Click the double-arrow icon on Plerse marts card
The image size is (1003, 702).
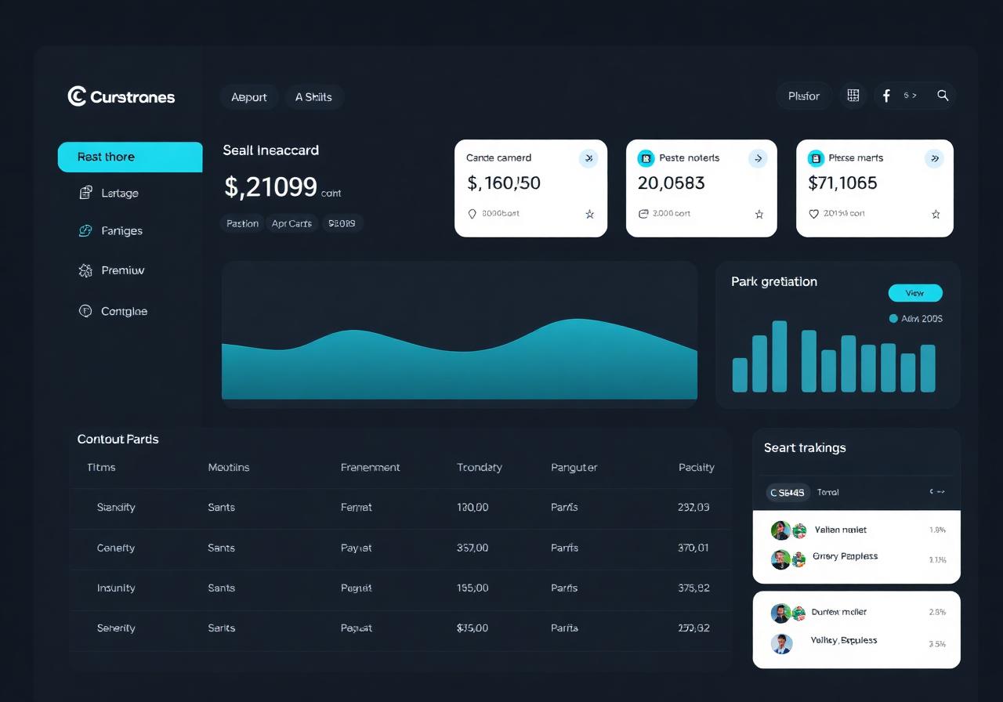tap(933, 158)
